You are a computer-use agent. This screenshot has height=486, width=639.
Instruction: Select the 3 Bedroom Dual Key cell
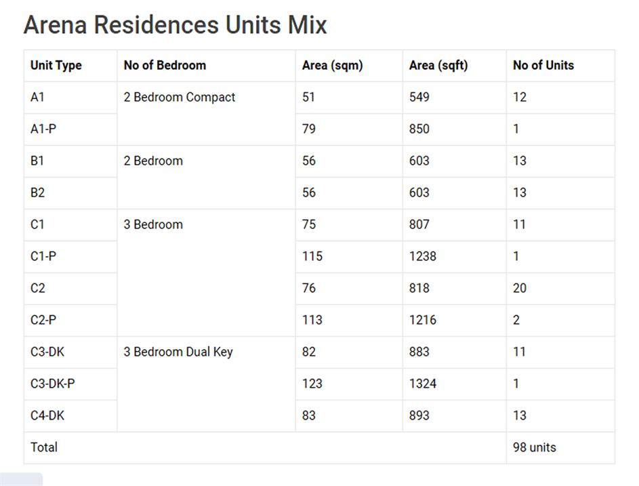(178, 352)
